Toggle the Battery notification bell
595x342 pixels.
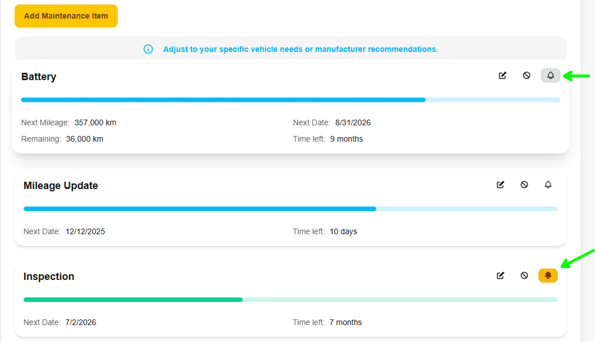[550, 75]
